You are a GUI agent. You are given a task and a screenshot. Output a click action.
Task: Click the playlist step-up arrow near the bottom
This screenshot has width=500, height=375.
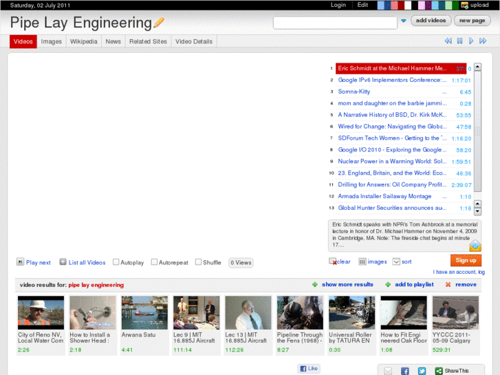[477, 204]
